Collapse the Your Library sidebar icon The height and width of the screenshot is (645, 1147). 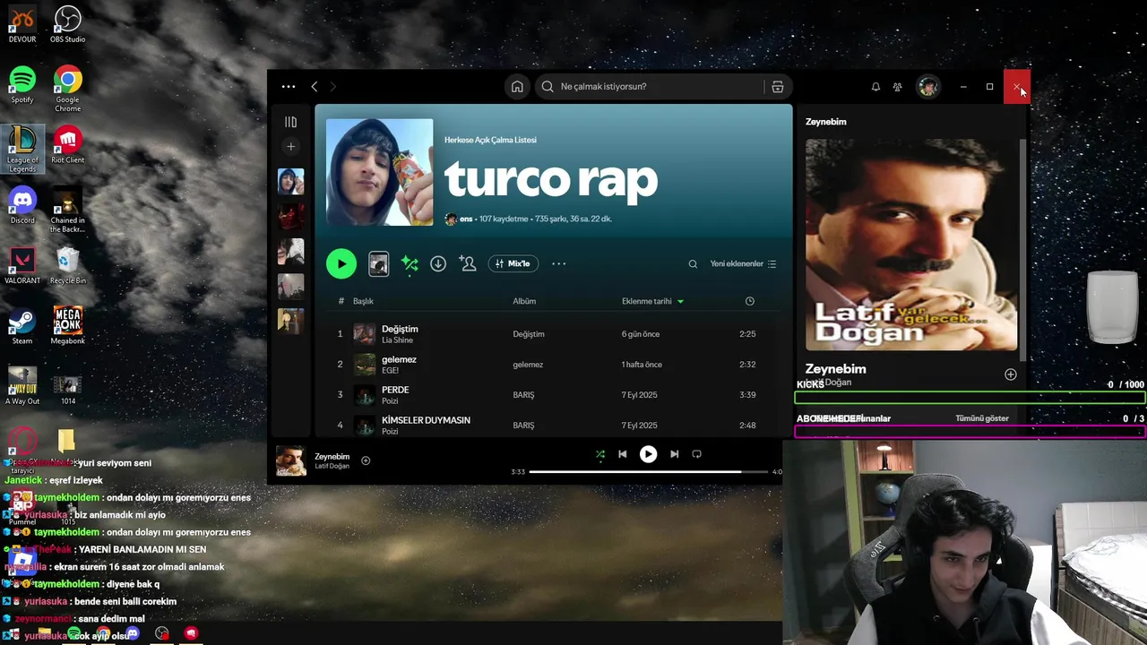290,122
